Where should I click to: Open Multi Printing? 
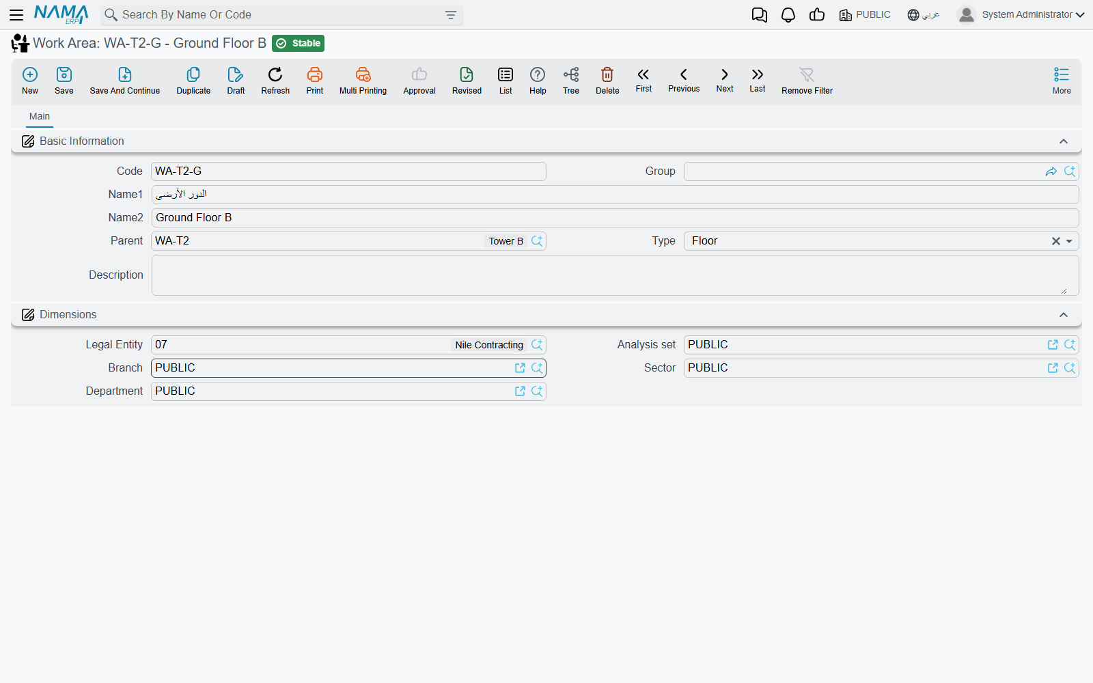click(x=363, y=81)
